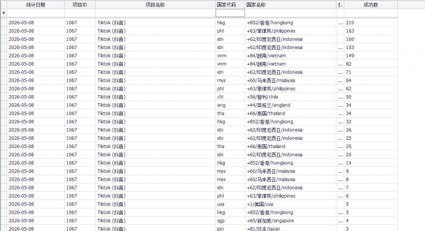Click the ellipsis cell in the count 210 row

tap(340, 23)
